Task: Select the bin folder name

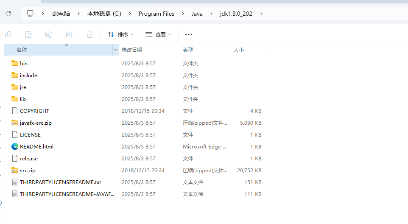Action: coord(24,64)
